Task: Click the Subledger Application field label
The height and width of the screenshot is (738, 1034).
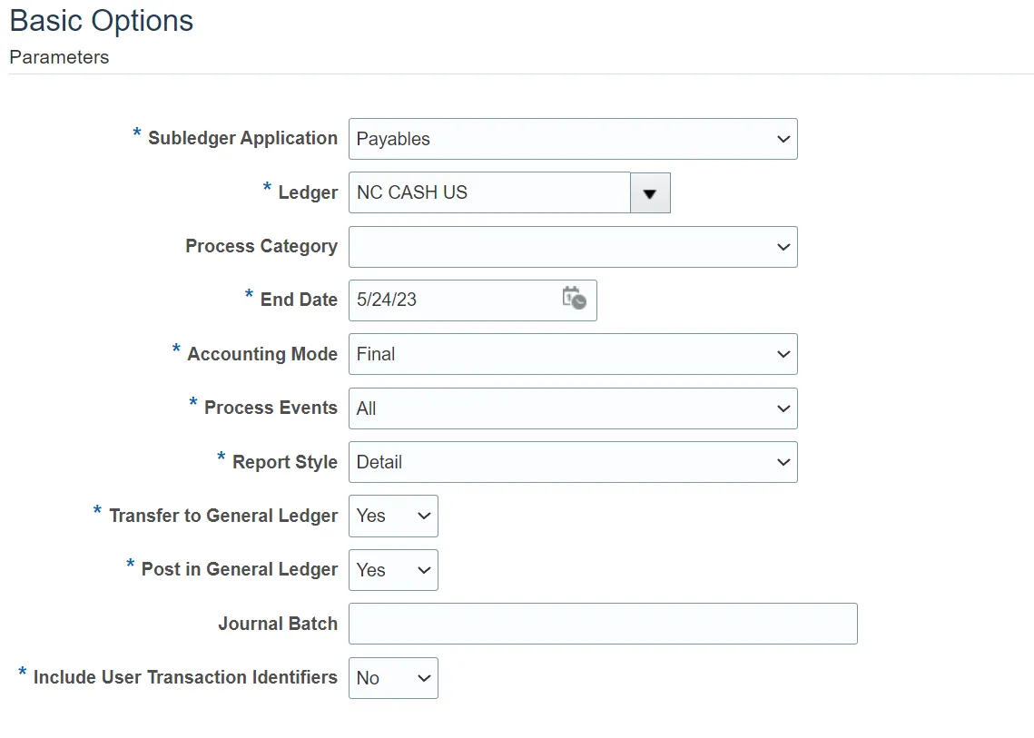Action: [242, 138]
